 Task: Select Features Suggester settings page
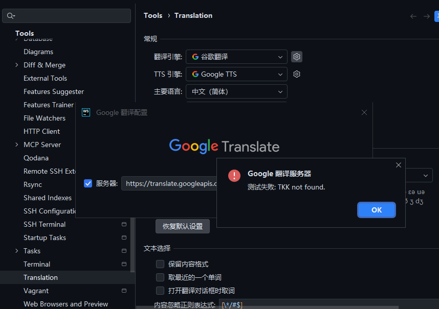pos(54,91)
